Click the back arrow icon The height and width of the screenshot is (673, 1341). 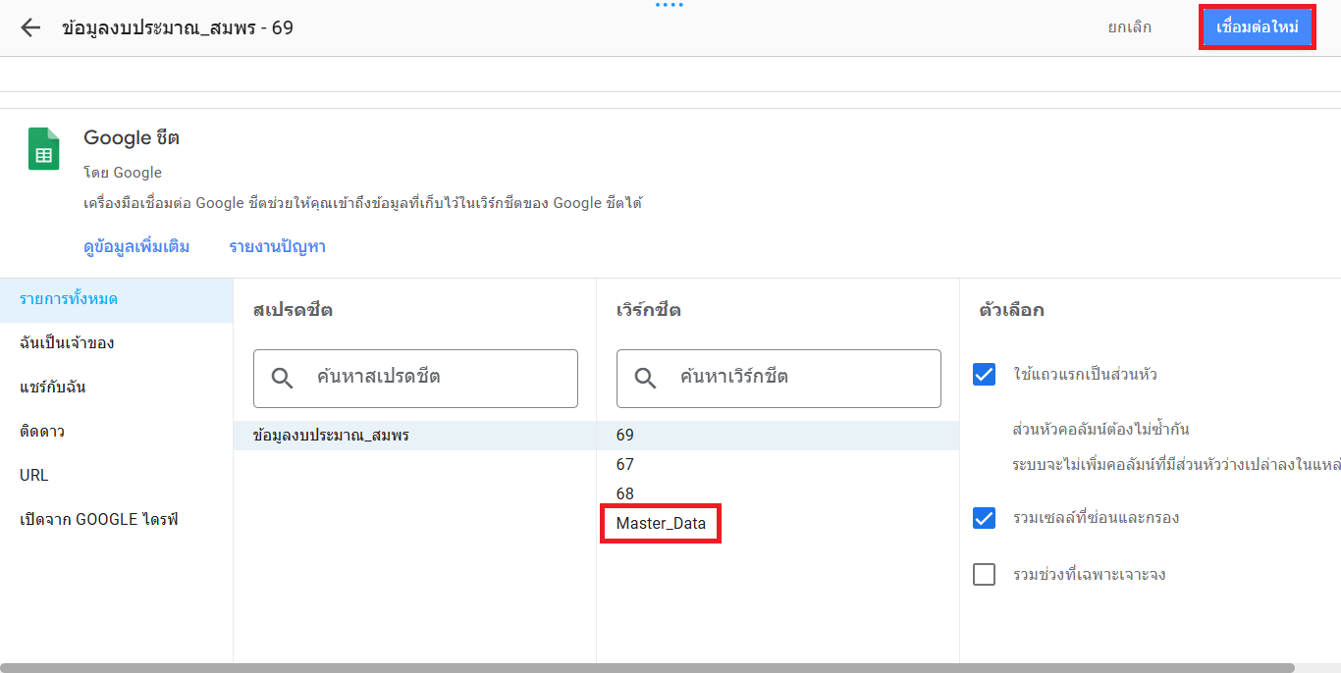[x=30, y=27]
